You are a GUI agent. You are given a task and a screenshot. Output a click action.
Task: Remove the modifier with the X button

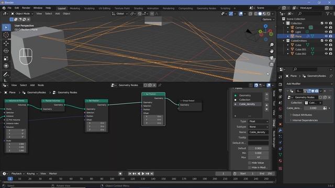coord(325,91)
